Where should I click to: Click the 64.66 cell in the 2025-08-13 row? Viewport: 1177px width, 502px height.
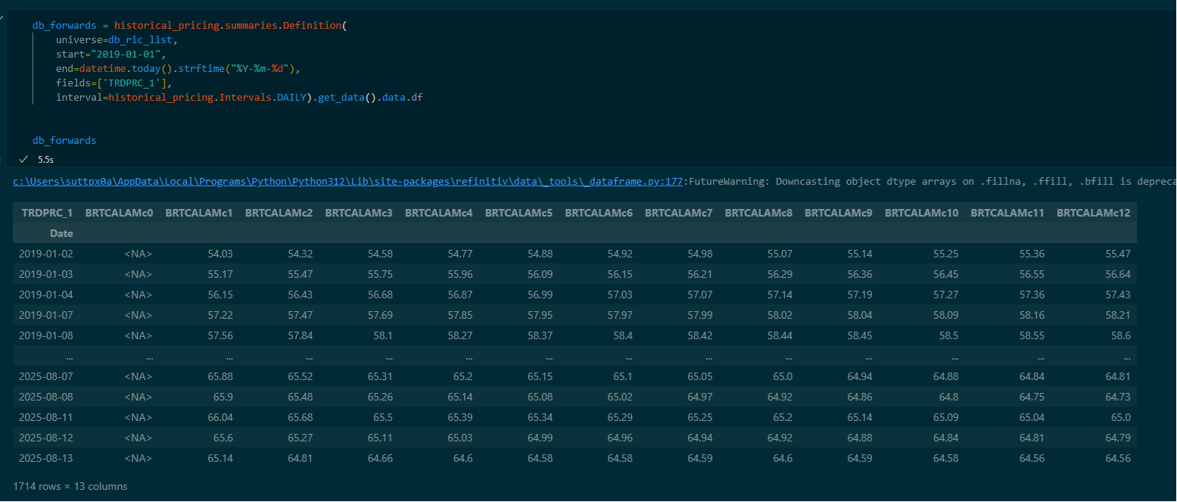[x=380, y=458]
